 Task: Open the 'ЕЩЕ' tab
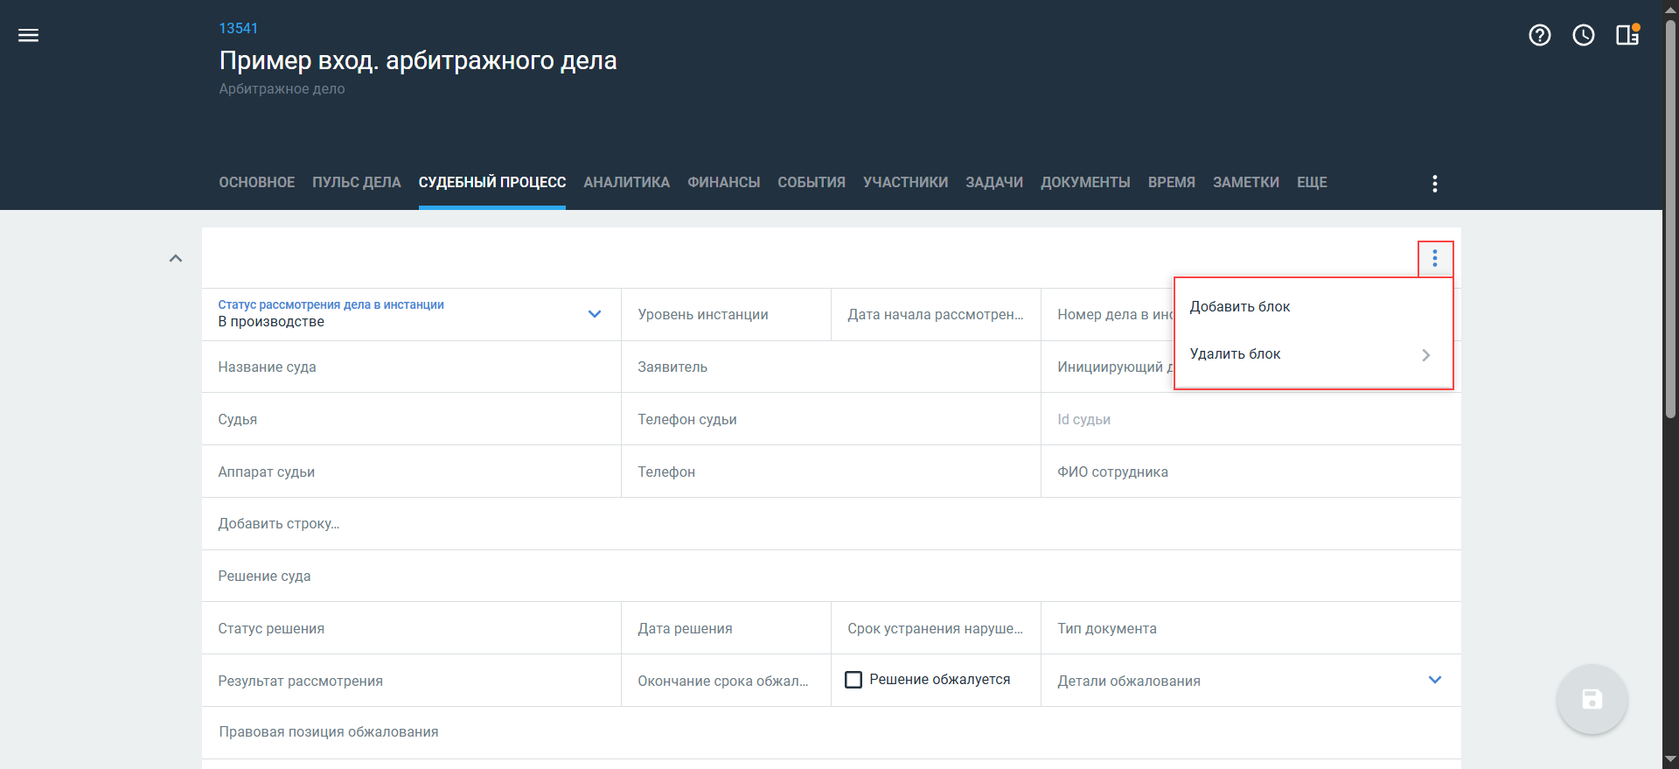click(x=1311, y=183)
